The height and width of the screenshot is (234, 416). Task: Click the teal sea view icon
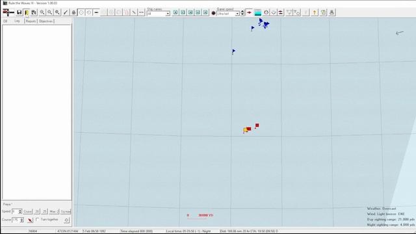click(x=257, y=12)
